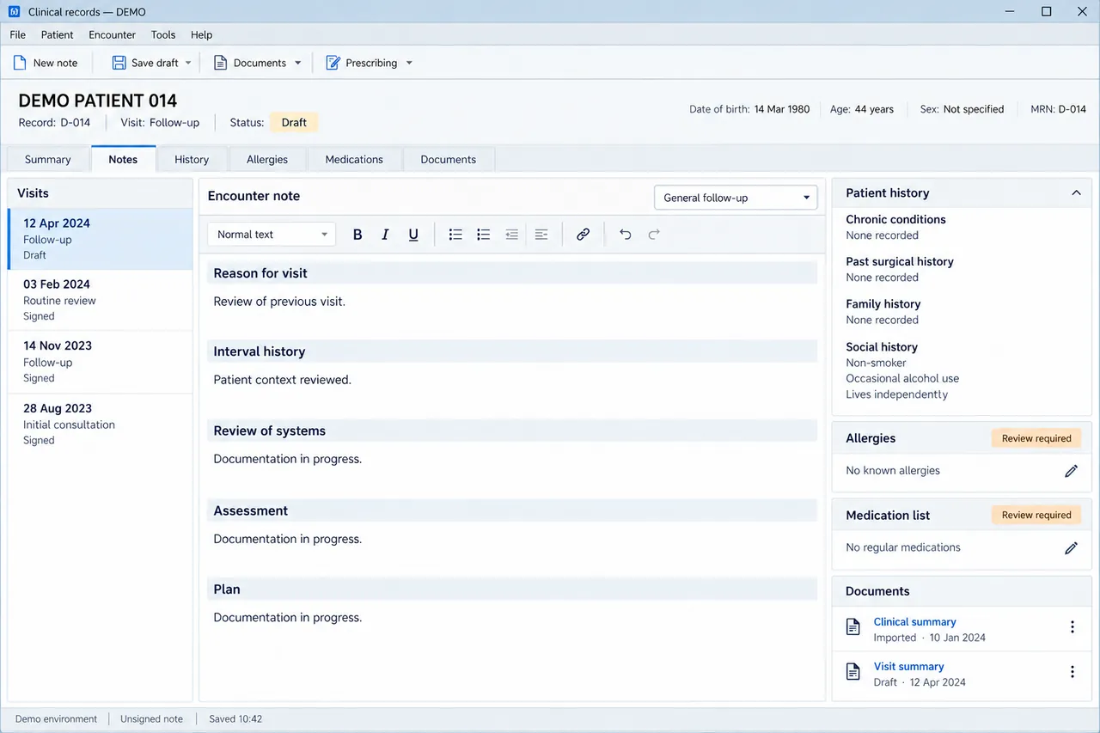The height and width of the screenshot is (733, 1100).
Task: Open options menu for Visit summary document
Action: tap(1072, 672)
